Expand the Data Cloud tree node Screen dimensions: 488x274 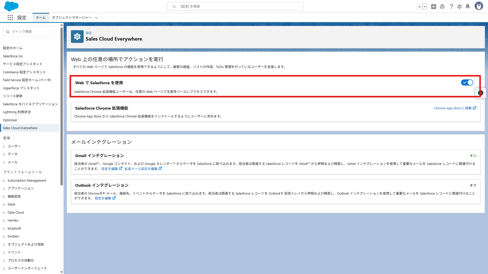click(x=4, y=213)
